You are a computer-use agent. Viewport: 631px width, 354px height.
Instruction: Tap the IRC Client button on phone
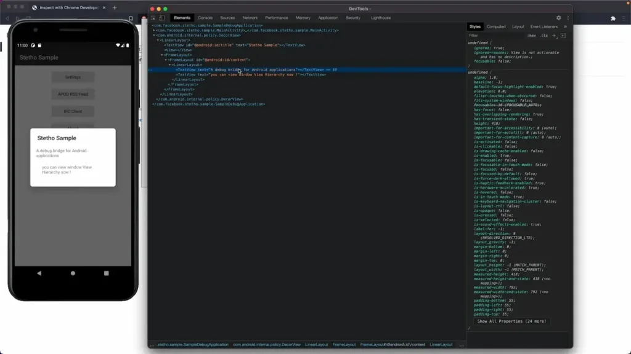tap(73, 111)
